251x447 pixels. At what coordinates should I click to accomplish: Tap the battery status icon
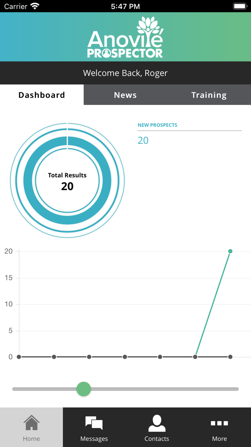[240, 6]
